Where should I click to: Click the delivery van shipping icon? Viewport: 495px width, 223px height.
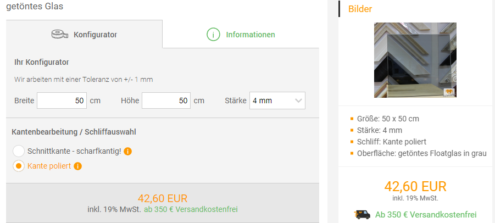click(362, 215)
